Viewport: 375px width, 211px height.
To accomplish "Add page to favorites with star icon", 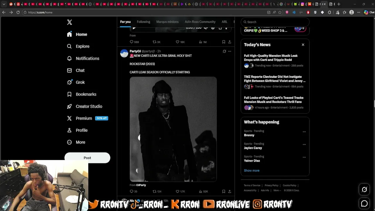I will (x=280, y=12).
